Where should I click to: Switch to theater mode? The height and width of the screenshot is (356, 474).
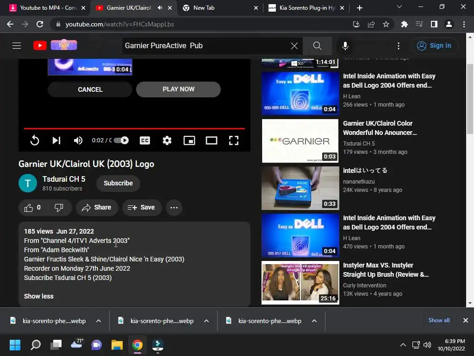pyautogui.click(x=211, y=140)
